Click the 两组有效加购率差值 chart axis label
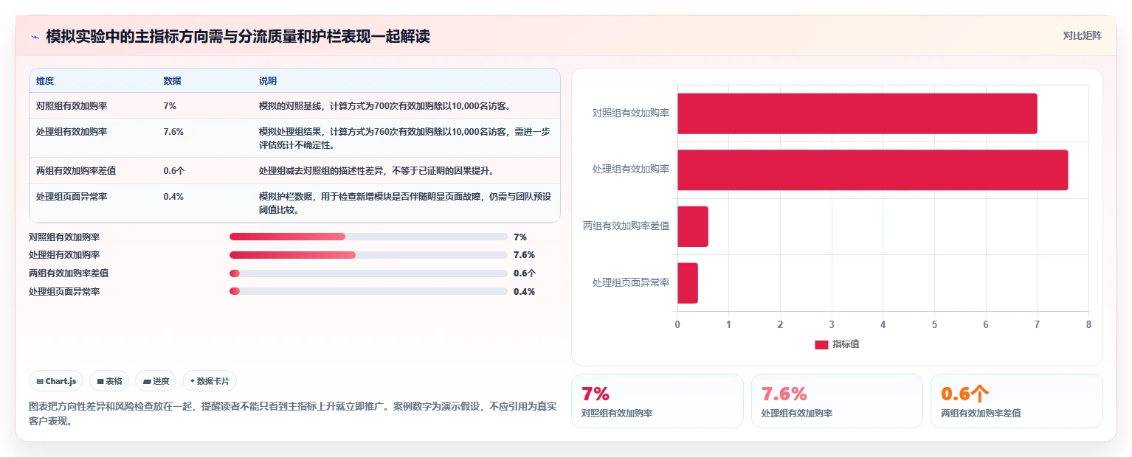The image size is (1132, 457). [x=627, y=226]
